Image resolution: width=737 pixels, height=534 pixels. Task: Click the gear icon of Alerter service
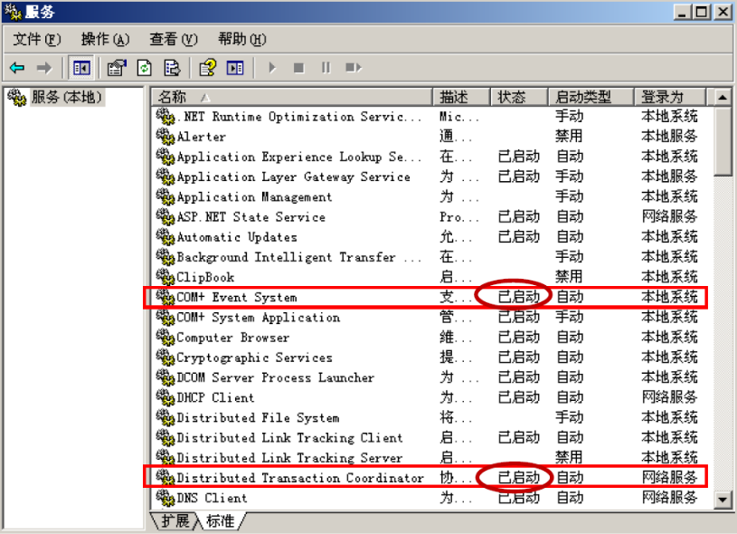tap(165, 137)
